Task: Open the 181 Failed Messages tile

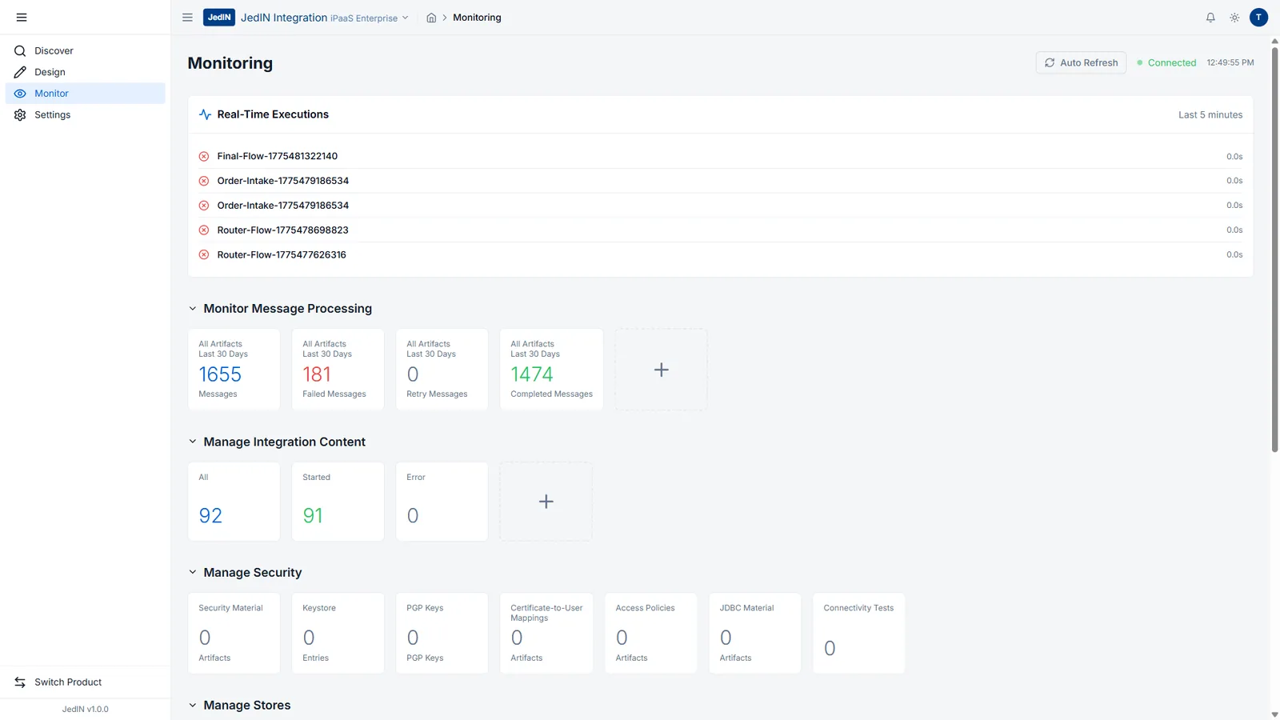Action: tap(338, 370)
